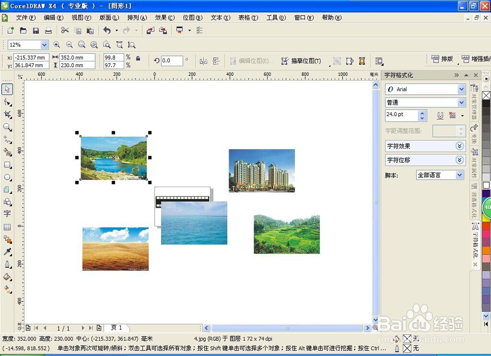Toggle horizontal mirror on the property bar
The image size is (491, 356).
(204, 61)
